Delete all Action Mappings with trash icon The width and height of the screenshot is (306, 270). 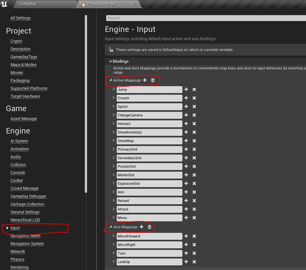(x=153, y=80)
